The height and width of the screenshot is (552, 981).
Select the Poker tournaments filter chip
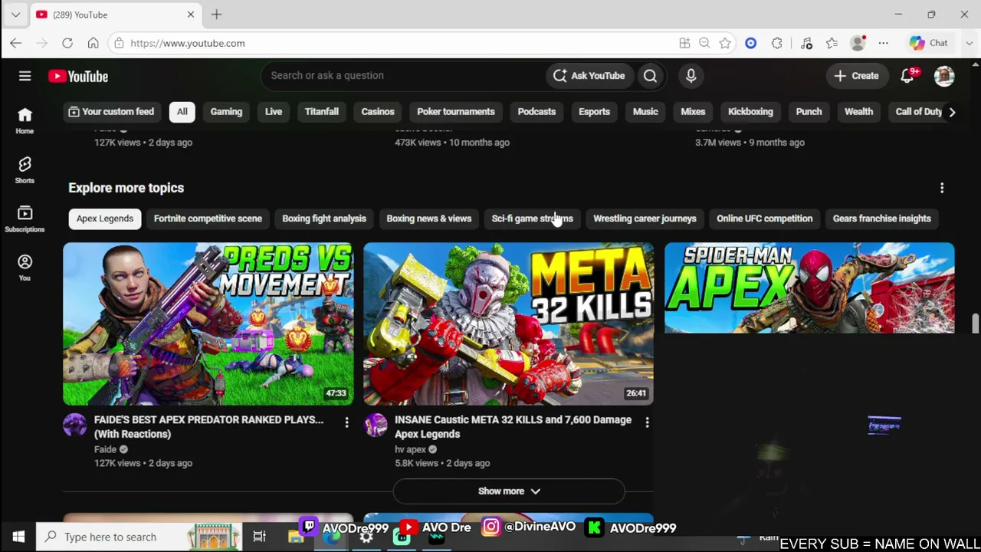pyautogui.click(x=456, y=112)
